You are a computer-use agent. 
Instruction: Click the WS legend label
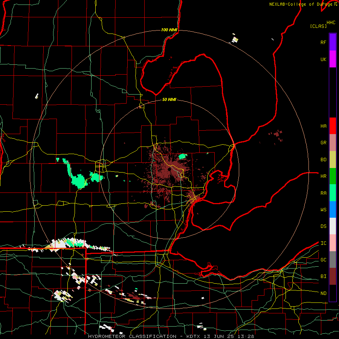pyautogui.click(x=324, y=210)
